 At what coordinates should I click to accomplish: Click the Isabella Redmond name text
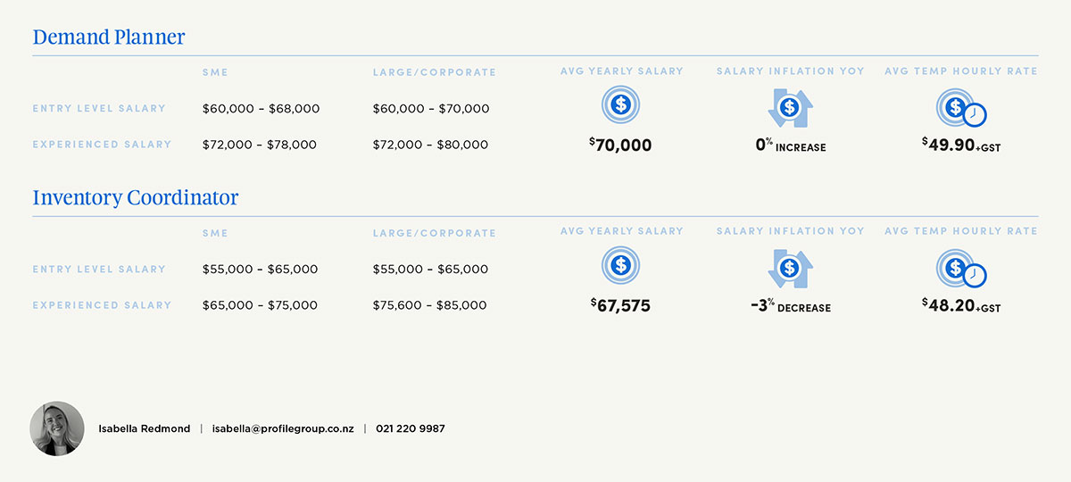pyautogui.click(x=145, y=429)
